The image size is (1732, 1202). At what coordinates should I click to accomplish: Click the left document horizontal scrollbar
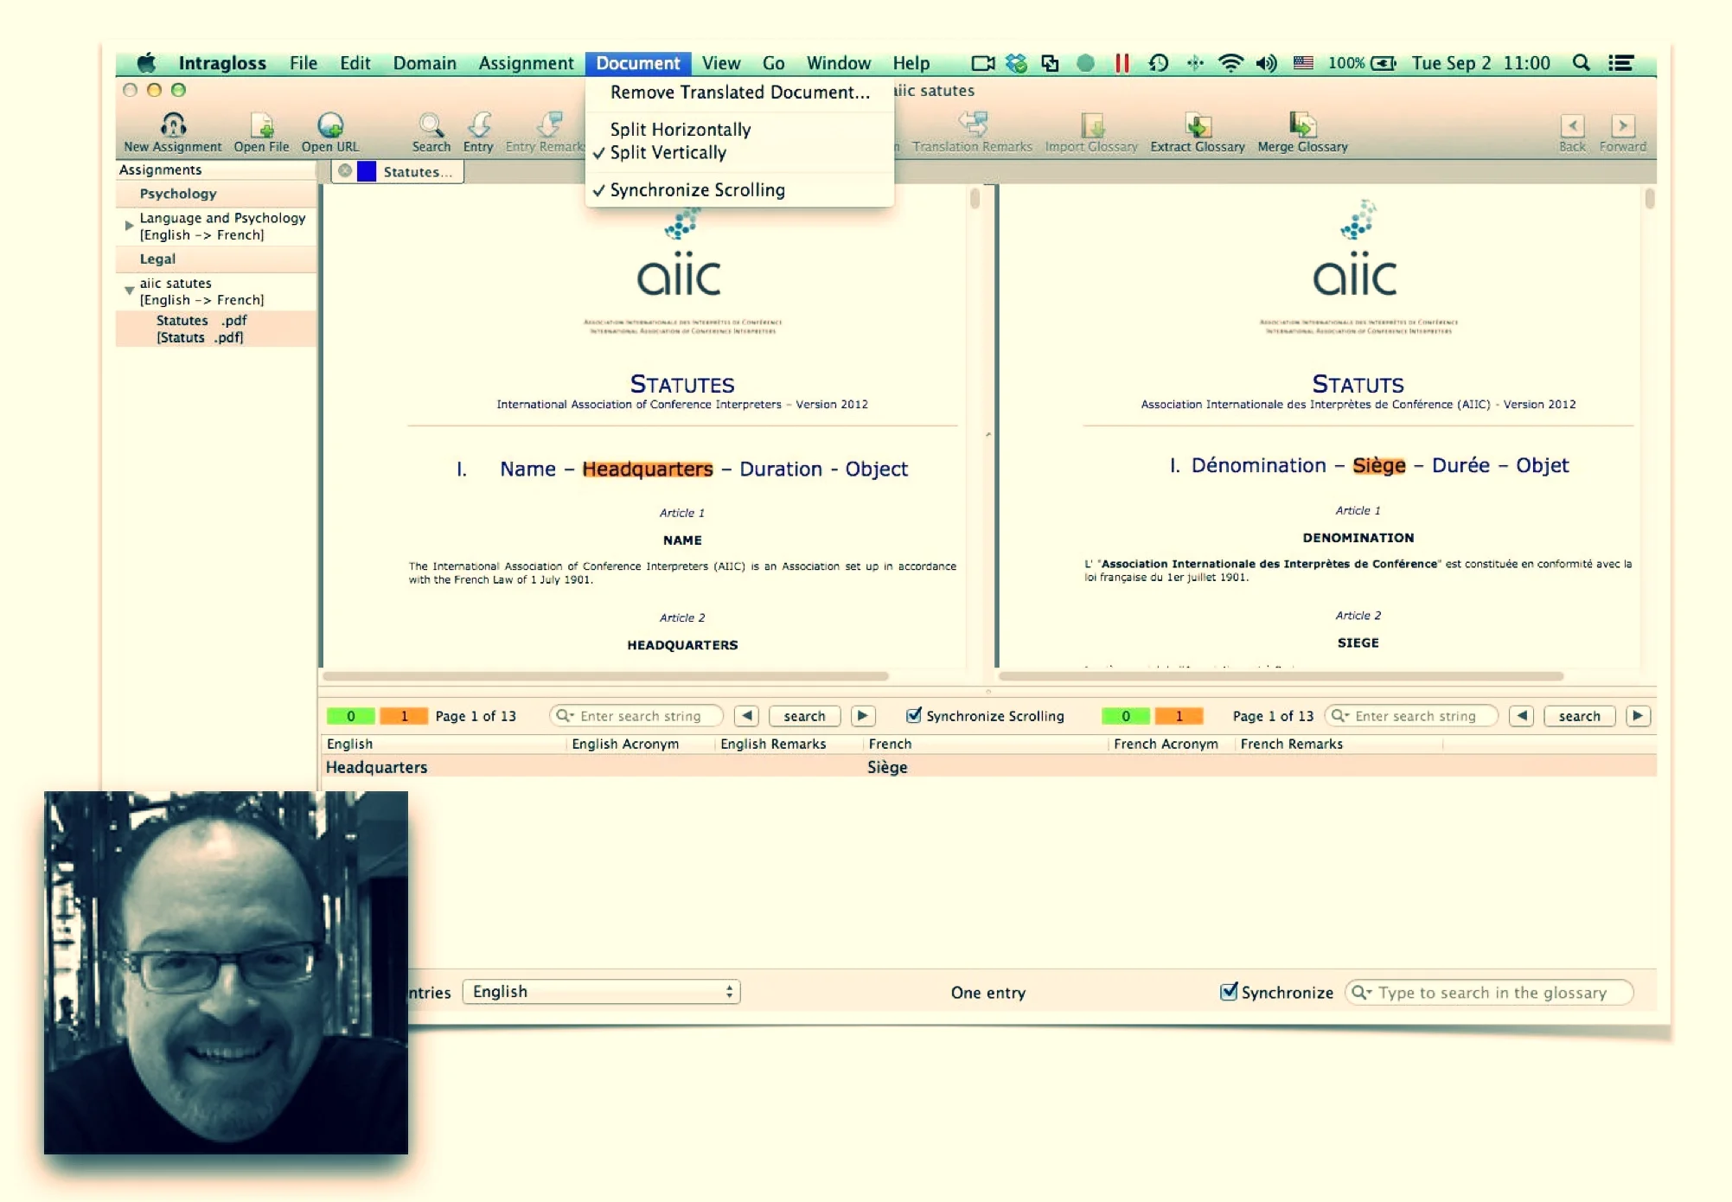(605, 676)
